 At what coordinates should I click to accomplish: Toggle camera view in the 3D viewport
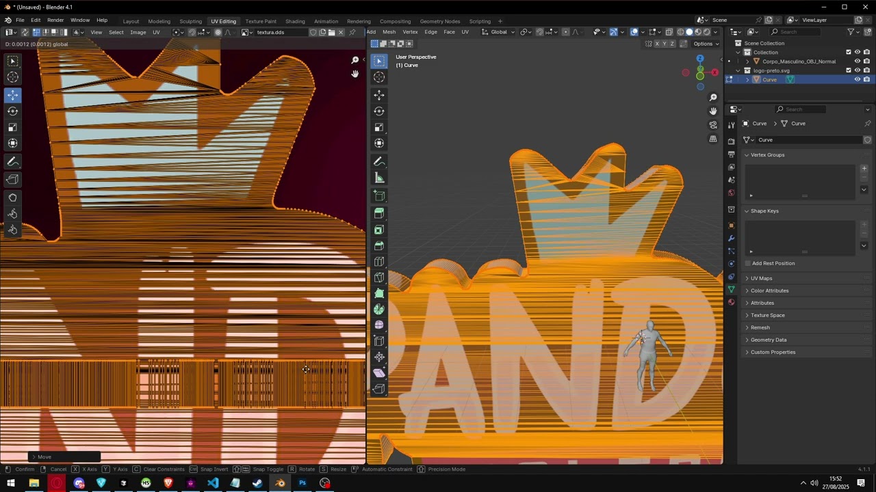713,125
